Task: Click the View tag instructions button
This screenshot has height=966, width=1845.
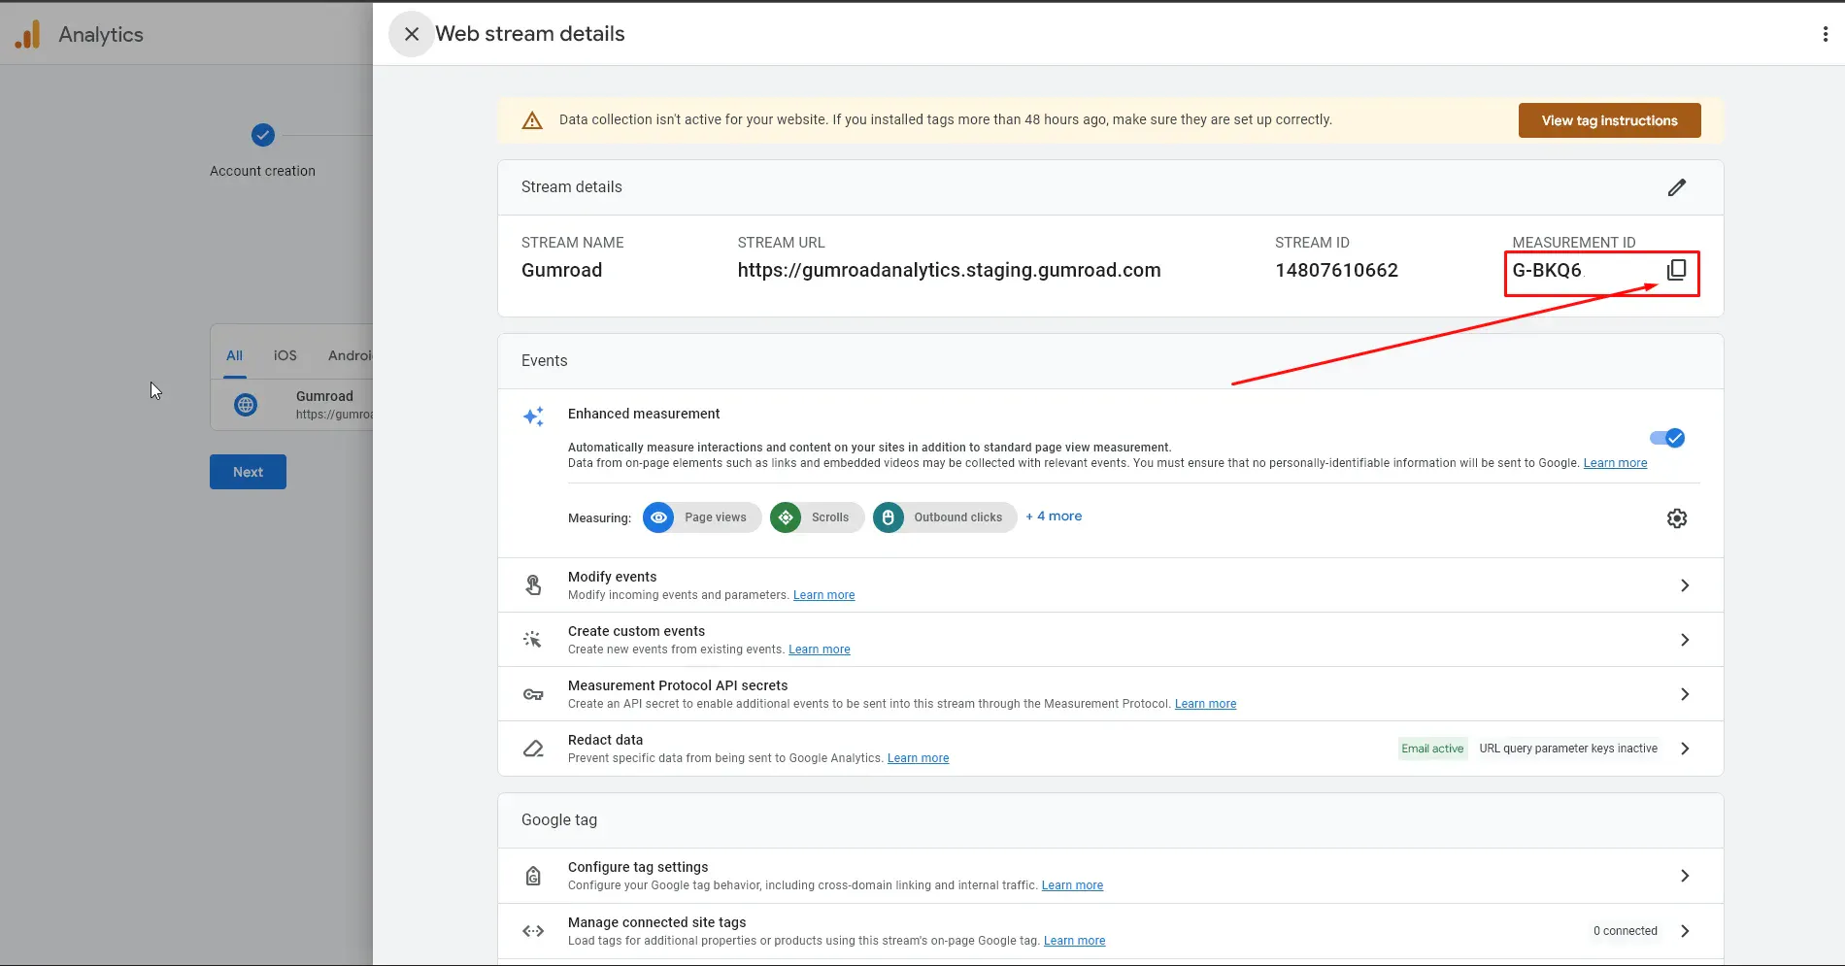Action: [x=1609, y=120]
